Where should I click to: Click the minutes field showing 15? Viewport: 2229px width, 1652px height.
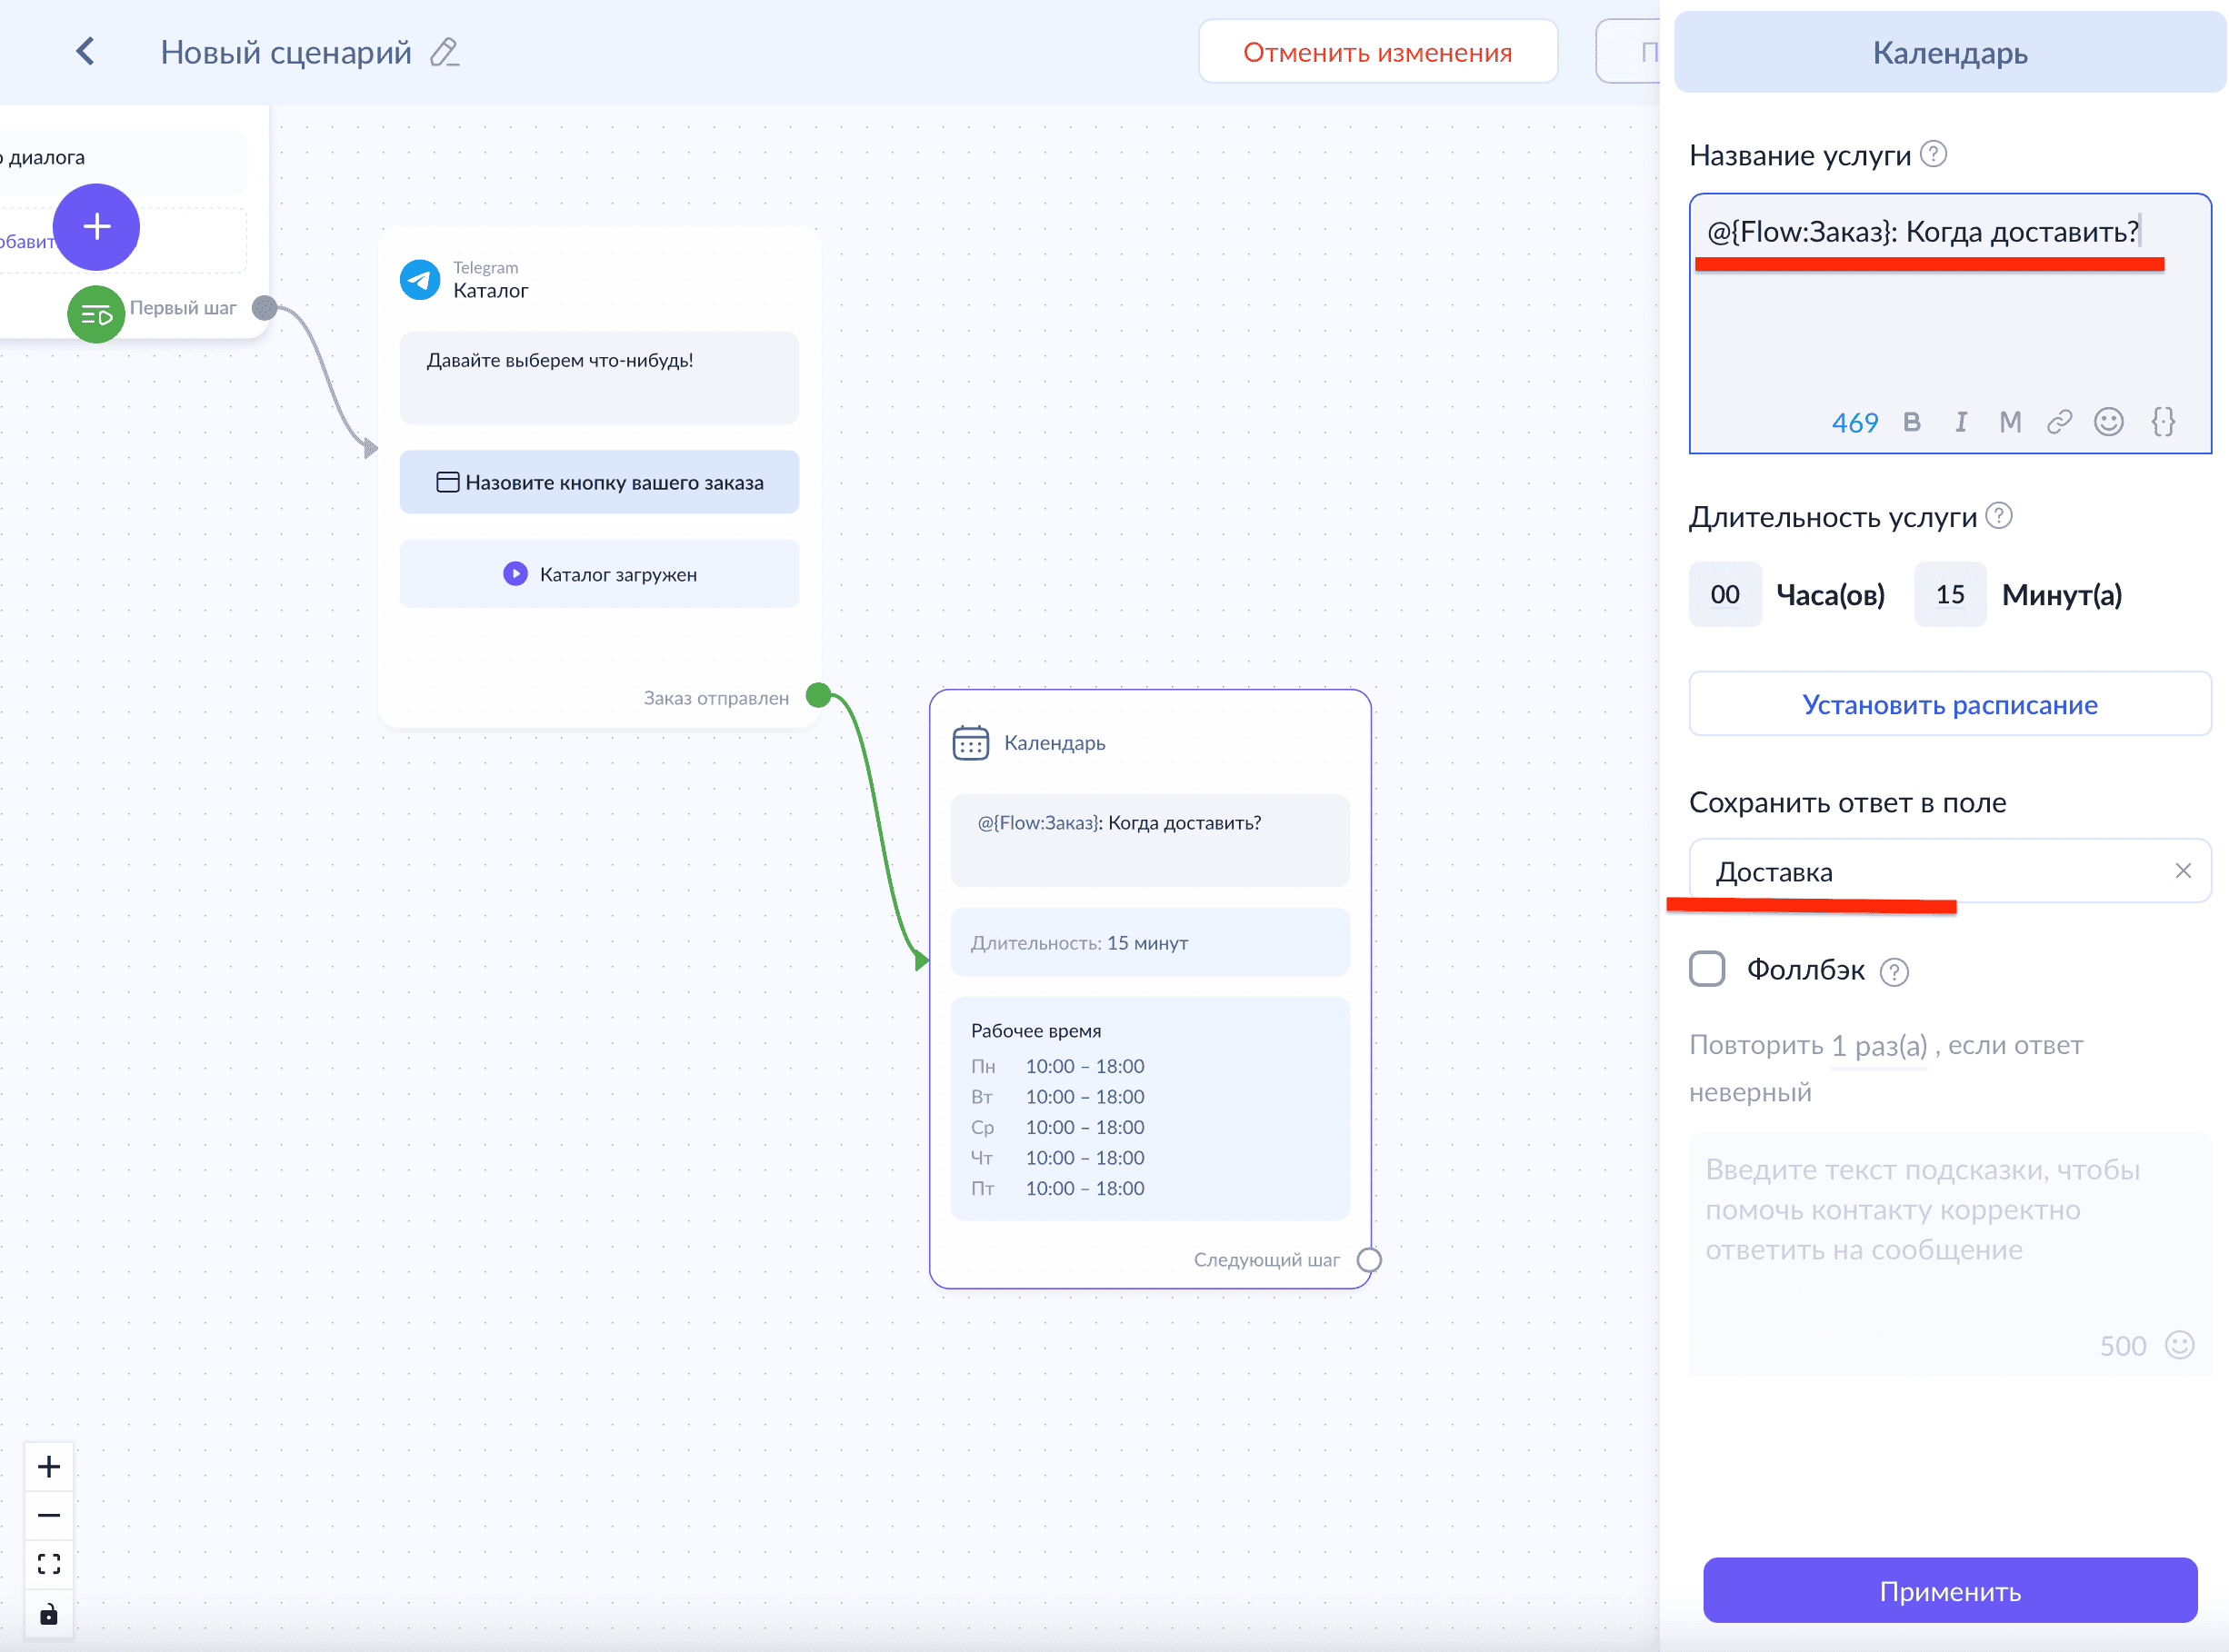tap(1950, 594)
